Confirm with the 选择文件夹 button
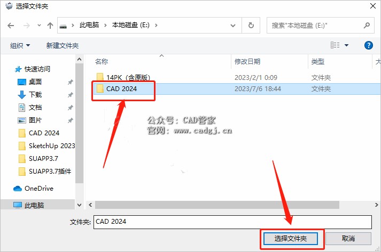Screen dimensions: 381x252 coord(291,239)
